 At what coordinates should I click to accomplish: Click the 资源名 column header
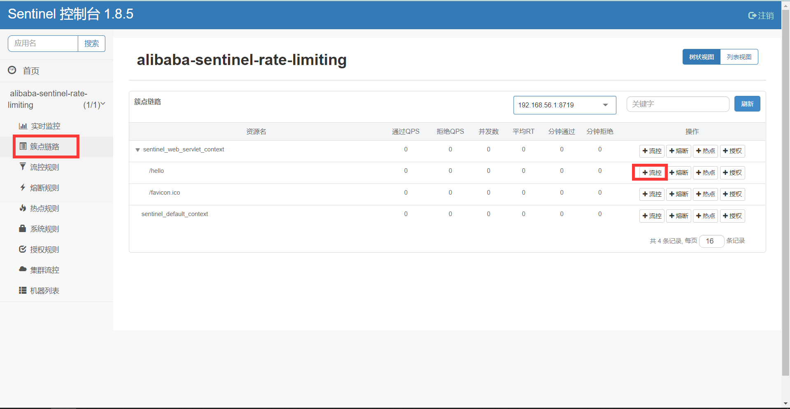pos(256,132)
